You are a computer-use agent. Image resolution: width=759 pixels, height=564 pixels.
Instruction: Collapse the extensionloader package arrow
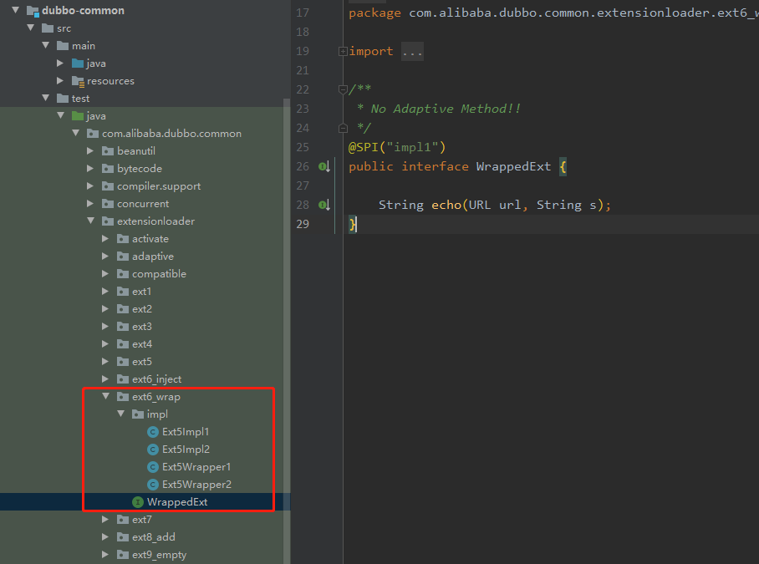pos(90,221)
